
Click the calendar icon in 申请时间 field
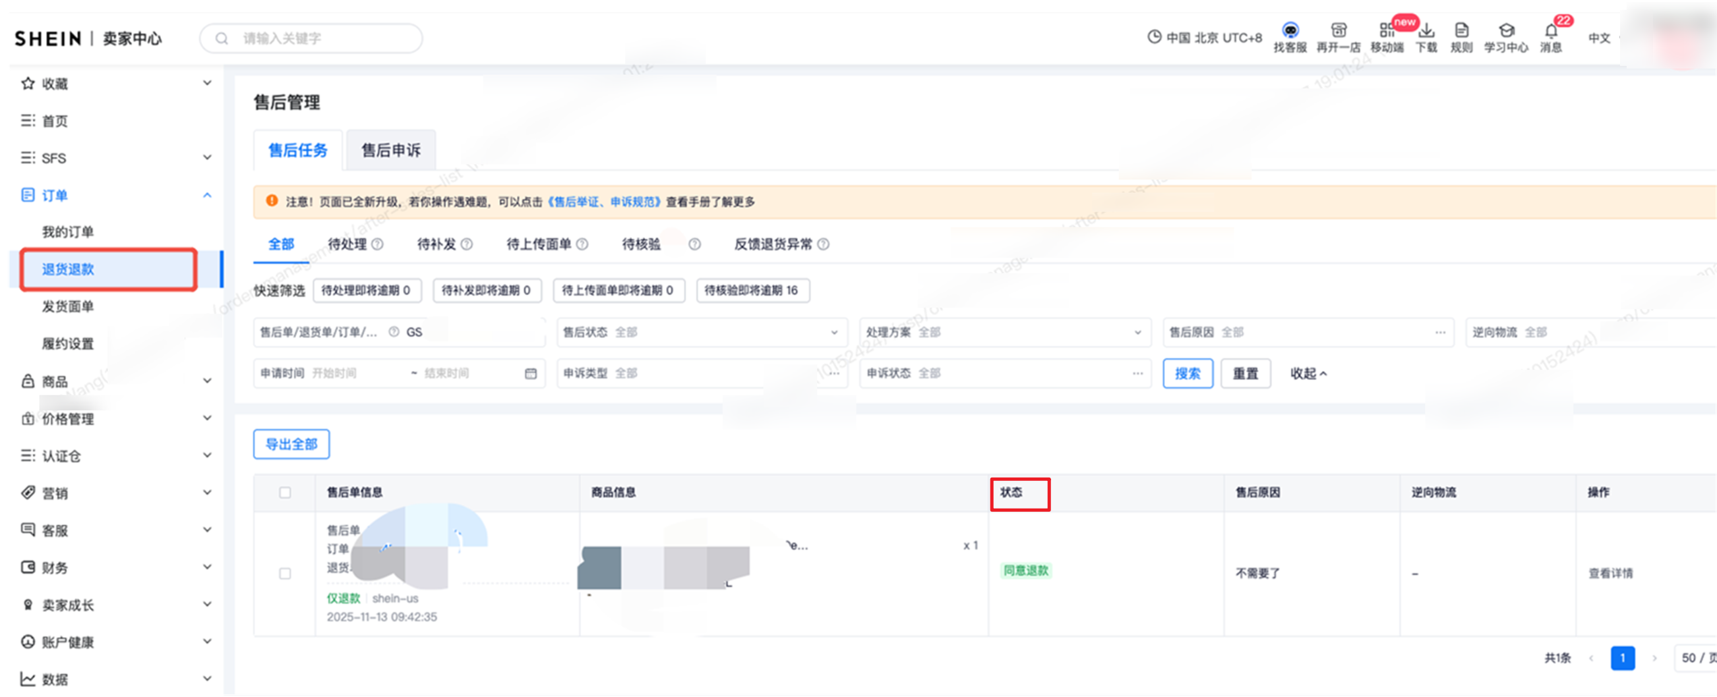[x=531, y=374]
